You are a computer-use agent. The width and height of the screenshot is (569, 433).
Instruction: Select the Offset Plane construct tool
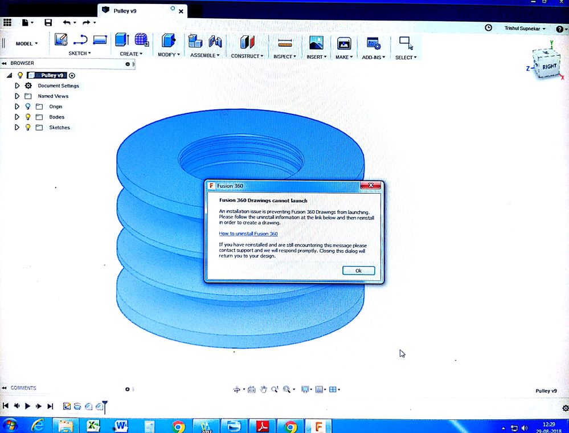click(247, 42)
